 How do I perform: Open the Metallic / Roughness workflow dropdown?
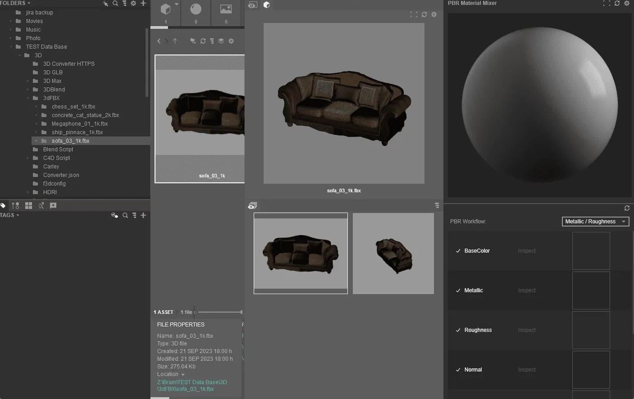[595, 222]
